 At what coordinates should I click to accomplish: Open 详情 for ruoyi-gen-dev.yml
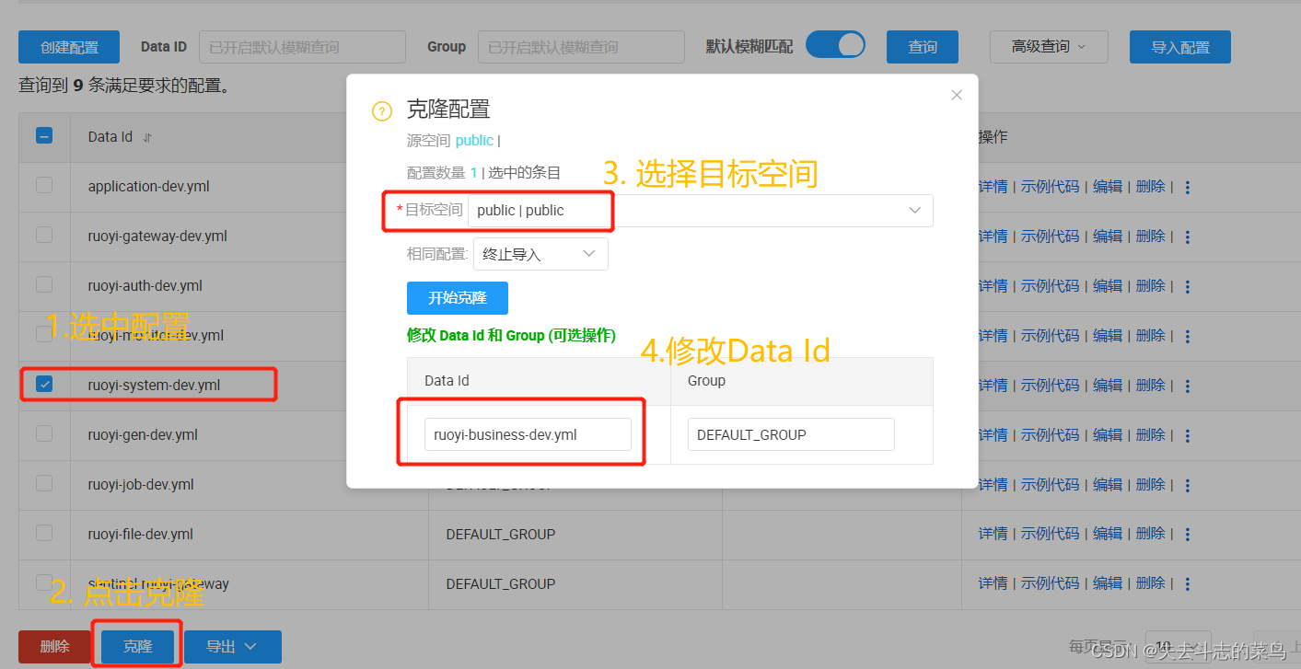993,435
